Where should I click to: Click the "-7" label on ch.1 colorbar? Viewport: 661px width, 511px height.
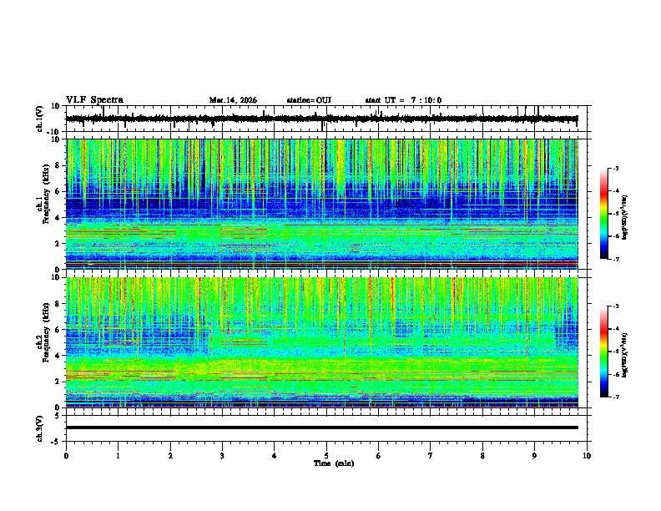tap(615, 259)
